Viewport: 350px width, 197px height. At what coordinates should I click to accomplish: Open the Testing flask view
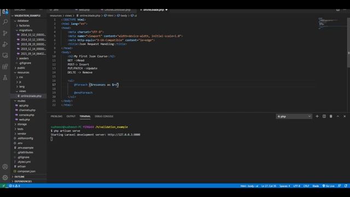[5, 78]
